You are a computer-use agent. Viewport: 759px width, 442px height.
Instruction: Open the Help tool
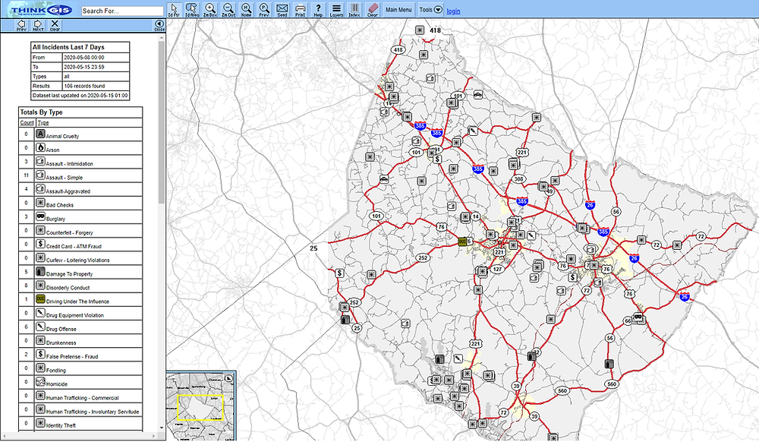click(318, 10)
